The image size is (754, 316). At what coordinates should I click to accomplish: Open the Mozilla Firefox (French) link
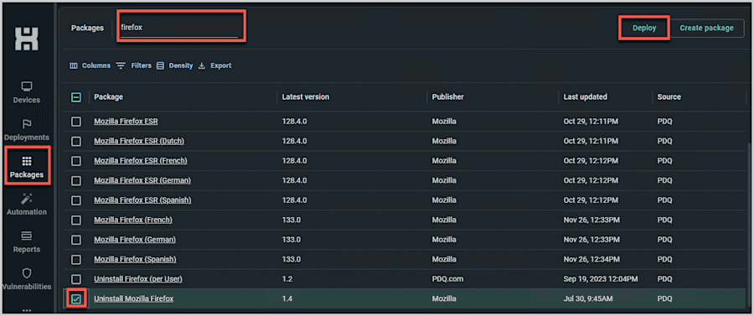133,220
